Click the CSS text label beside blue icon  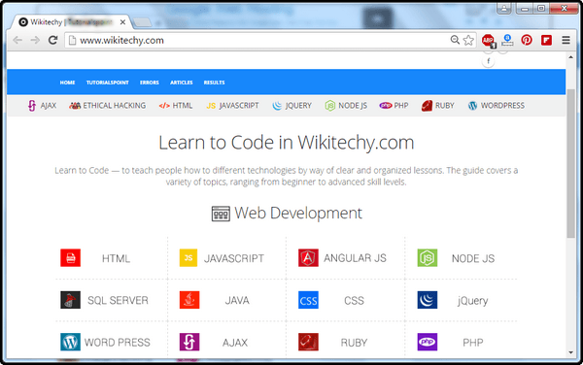point(354,300)
